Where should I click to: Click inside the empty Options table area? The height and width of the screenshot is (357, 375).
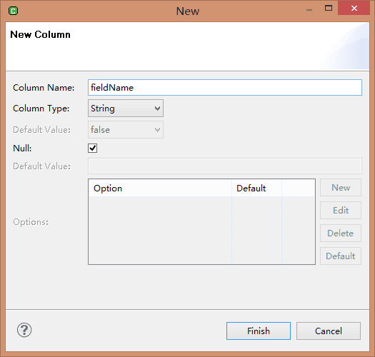point(201,230)
